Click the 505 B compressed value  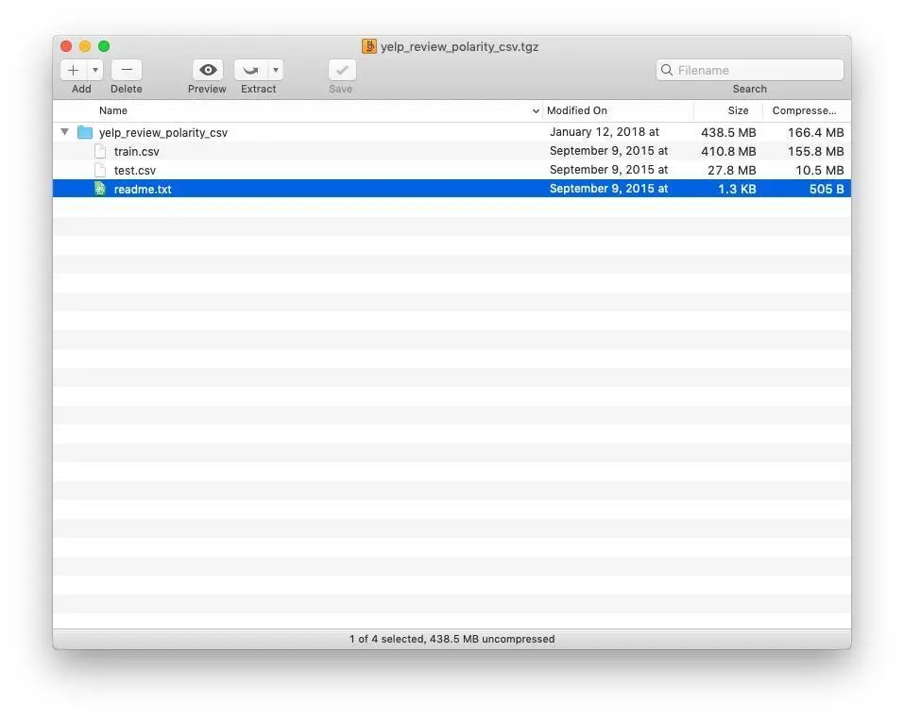[x=827, y=189]
